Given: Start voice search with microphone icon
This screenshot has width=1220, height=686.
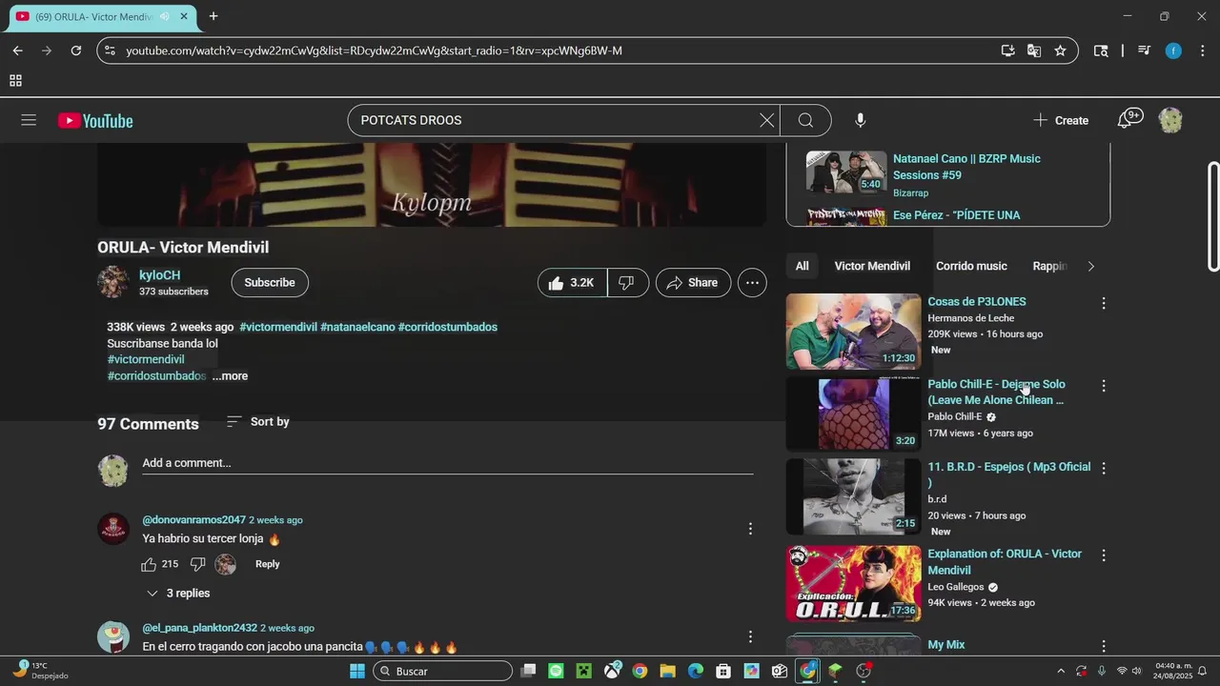Looking at the screenshot, I should [x=860, y=120].
